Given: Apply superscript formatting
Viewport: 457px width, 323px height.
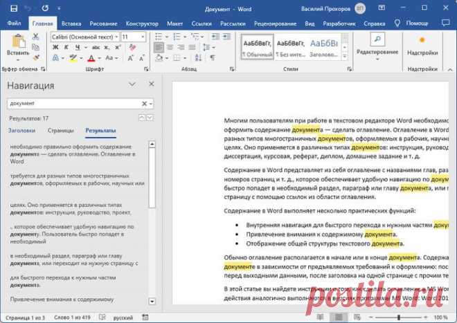Looking at the screenshot, I should (x=118, y=47).
